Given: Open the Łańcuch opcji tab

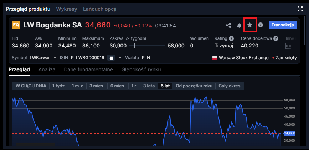Looking at the screenshot, I should 99,9.
